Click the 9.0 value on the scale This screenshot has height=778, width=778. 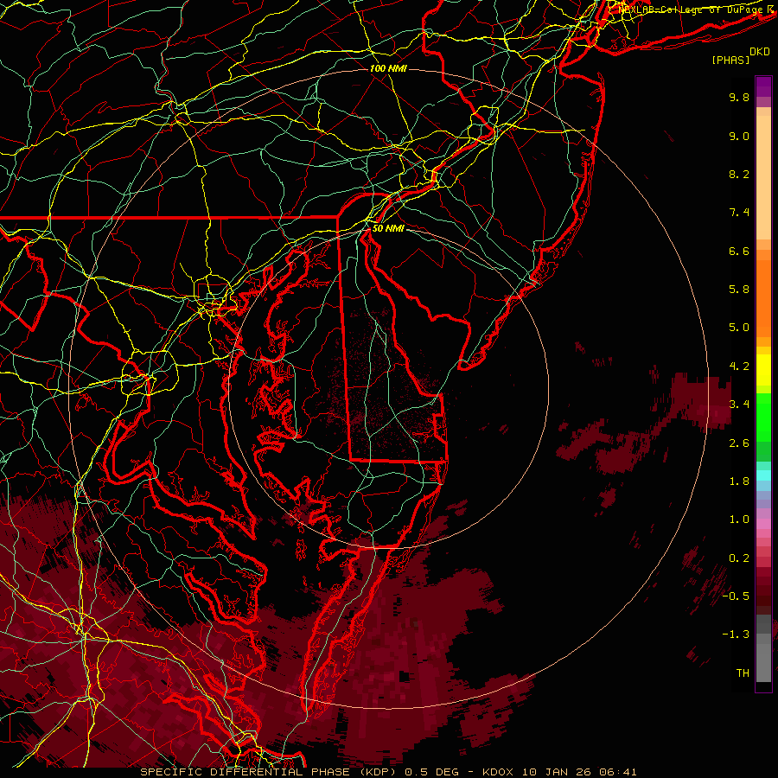(739, 136)
